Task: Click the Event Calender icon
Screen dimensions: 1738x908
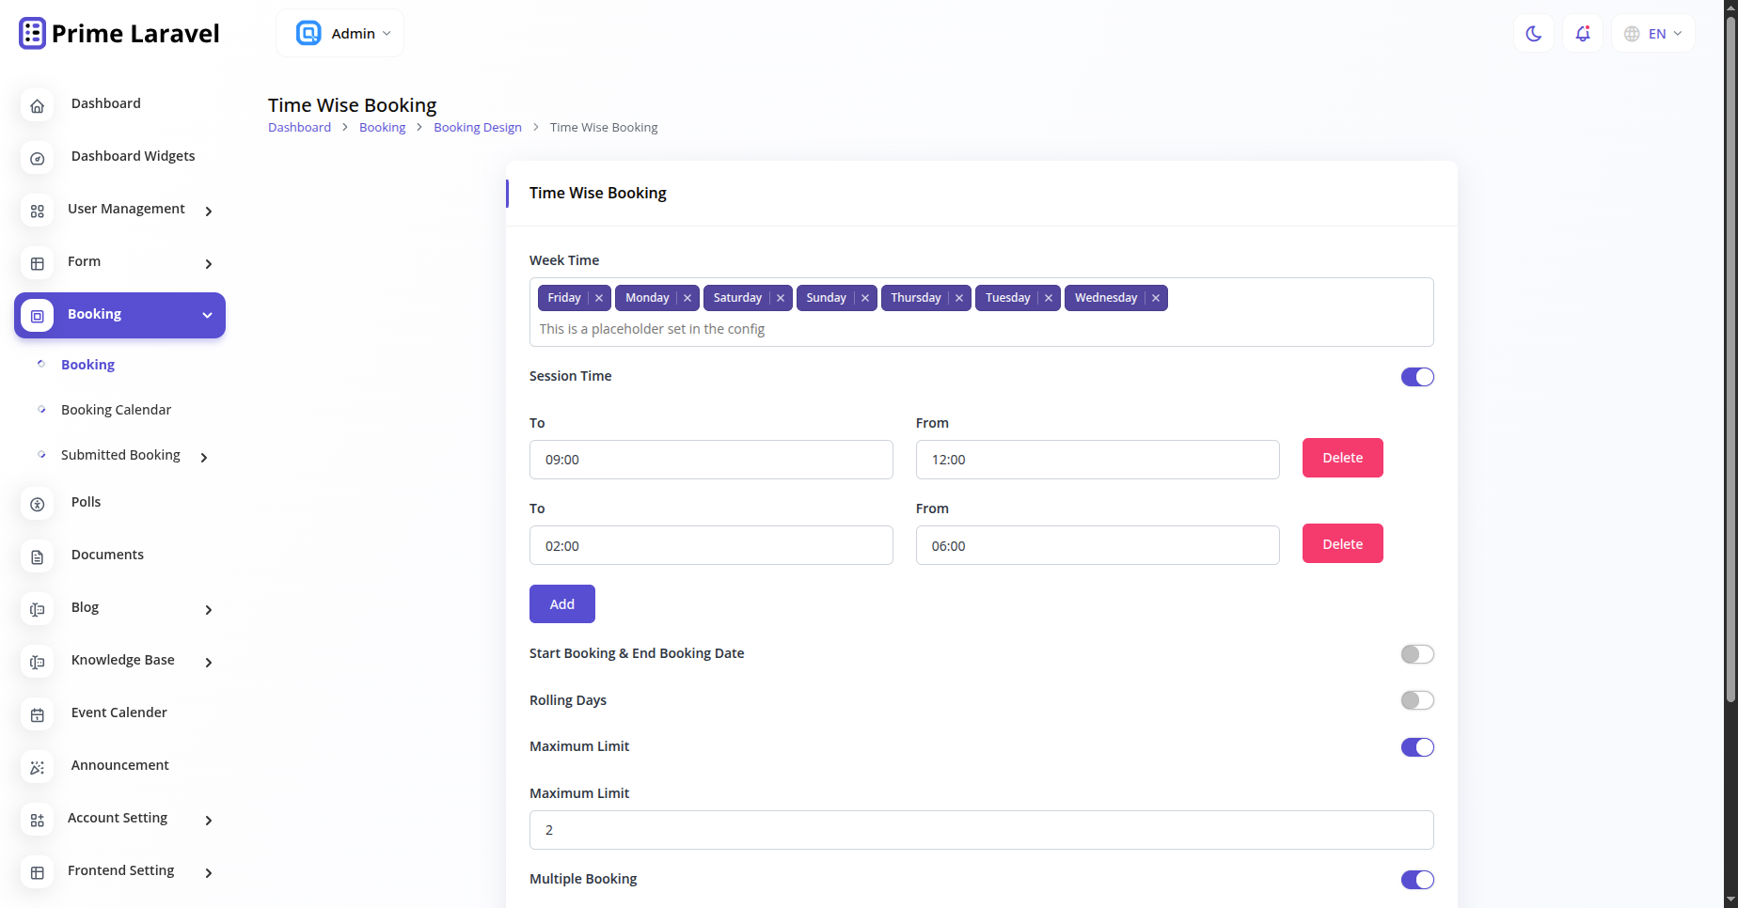Action: (38, 715)
